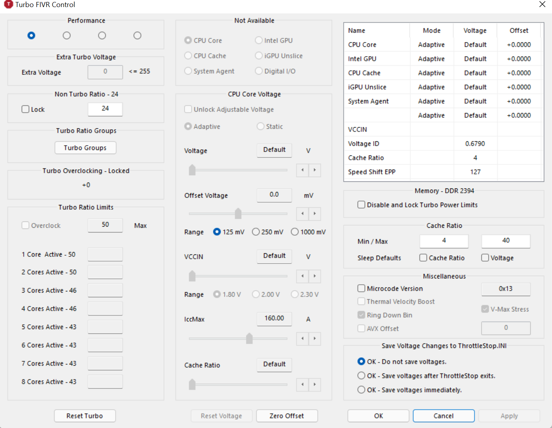
Task: Decrease IccMax with the left arrow
Action: pyautogui.click(x=303, y=338)
